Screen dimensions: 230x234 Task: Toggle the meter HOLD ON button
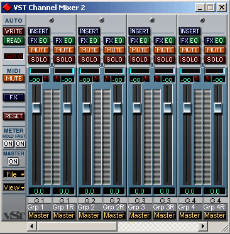[x=8, y=143]
